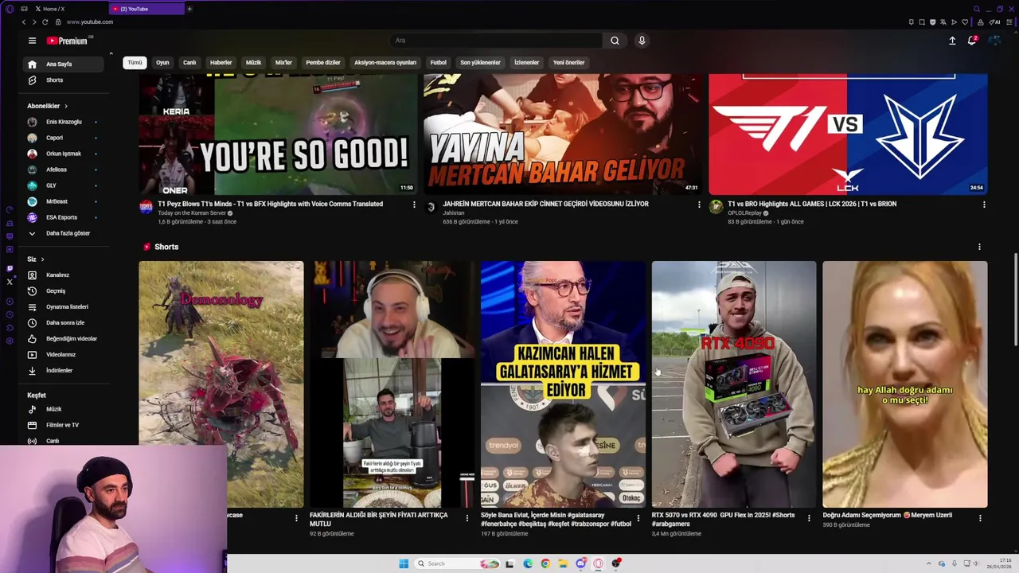1019x573 pixels.
Task: Open options menu for T1 Peyz video
Action: [414, 205]
